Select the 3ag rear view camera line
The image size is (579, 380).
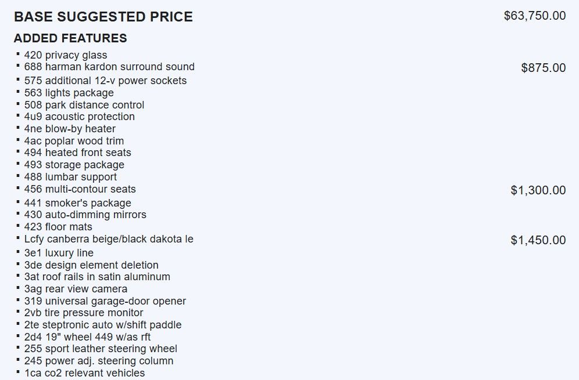76,289
